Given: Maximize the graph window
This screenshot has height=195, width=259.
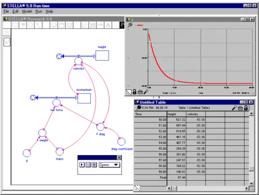Looking at the screenshot, I should pyautogui.click(x=247, y=19).
